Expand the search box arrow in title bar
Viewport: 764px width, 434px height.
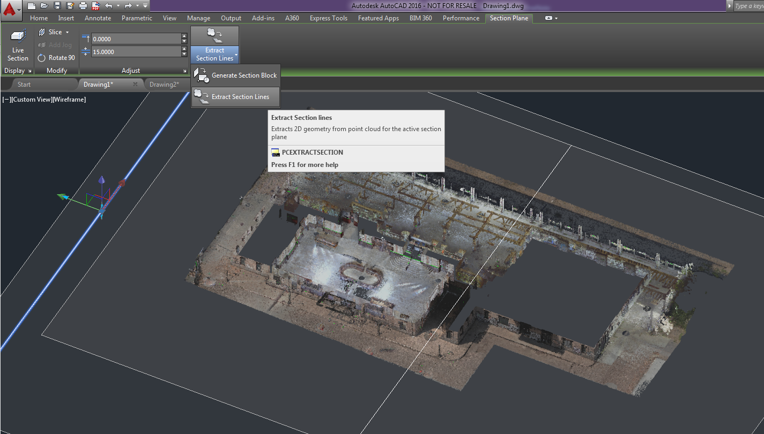(729, 6)
